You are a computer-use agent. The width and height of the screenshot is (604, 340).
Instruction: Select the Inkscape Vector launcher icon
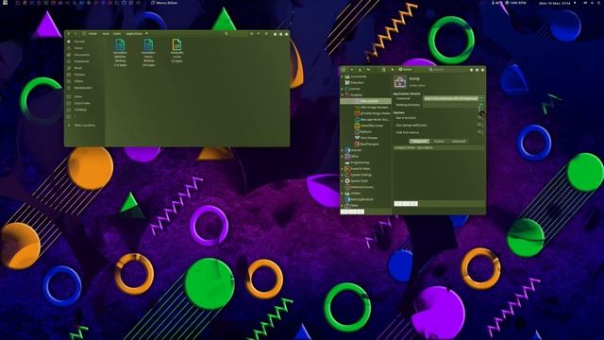[x=357, y=120]
